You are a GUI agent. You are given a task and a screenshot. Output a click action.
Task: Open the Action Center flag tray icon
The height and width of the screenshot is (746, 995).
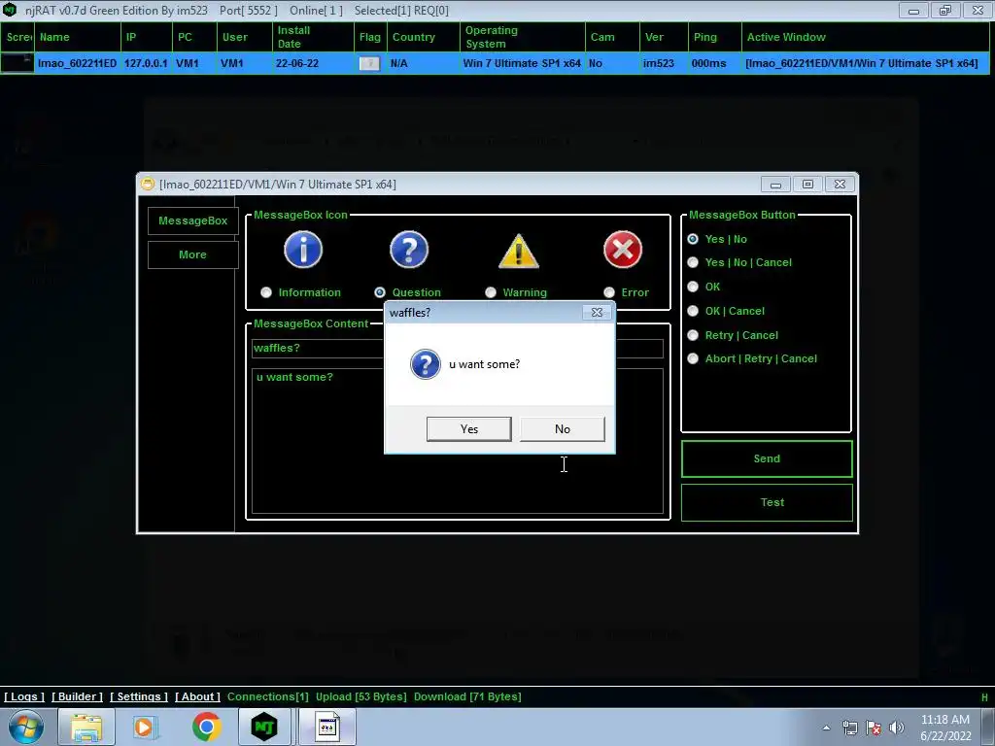pos(874,728)
